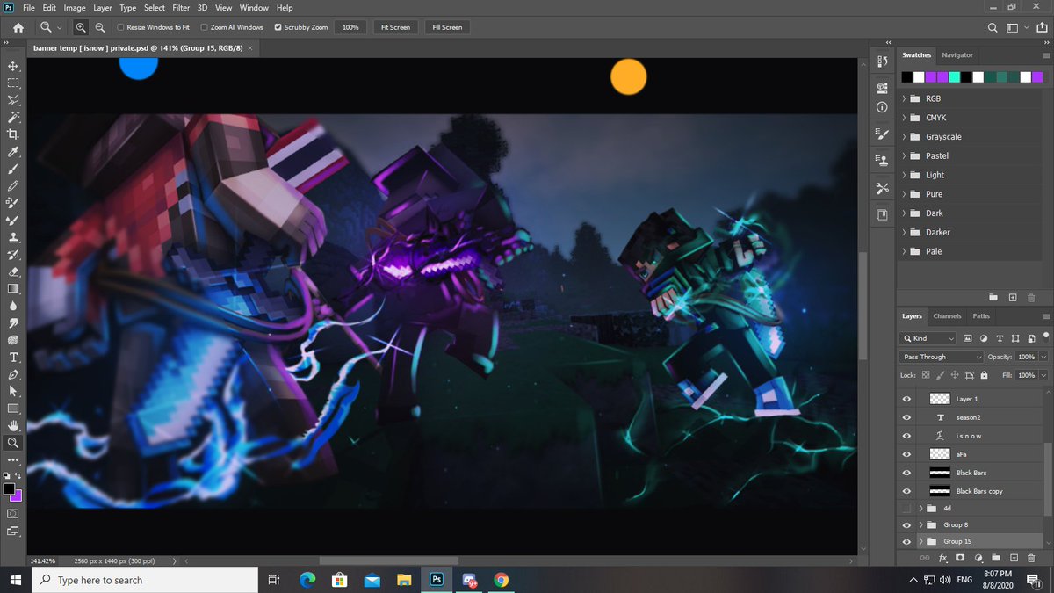Click the foreground color black swatch
1054x593 pixels.
[x=9, y=488]
